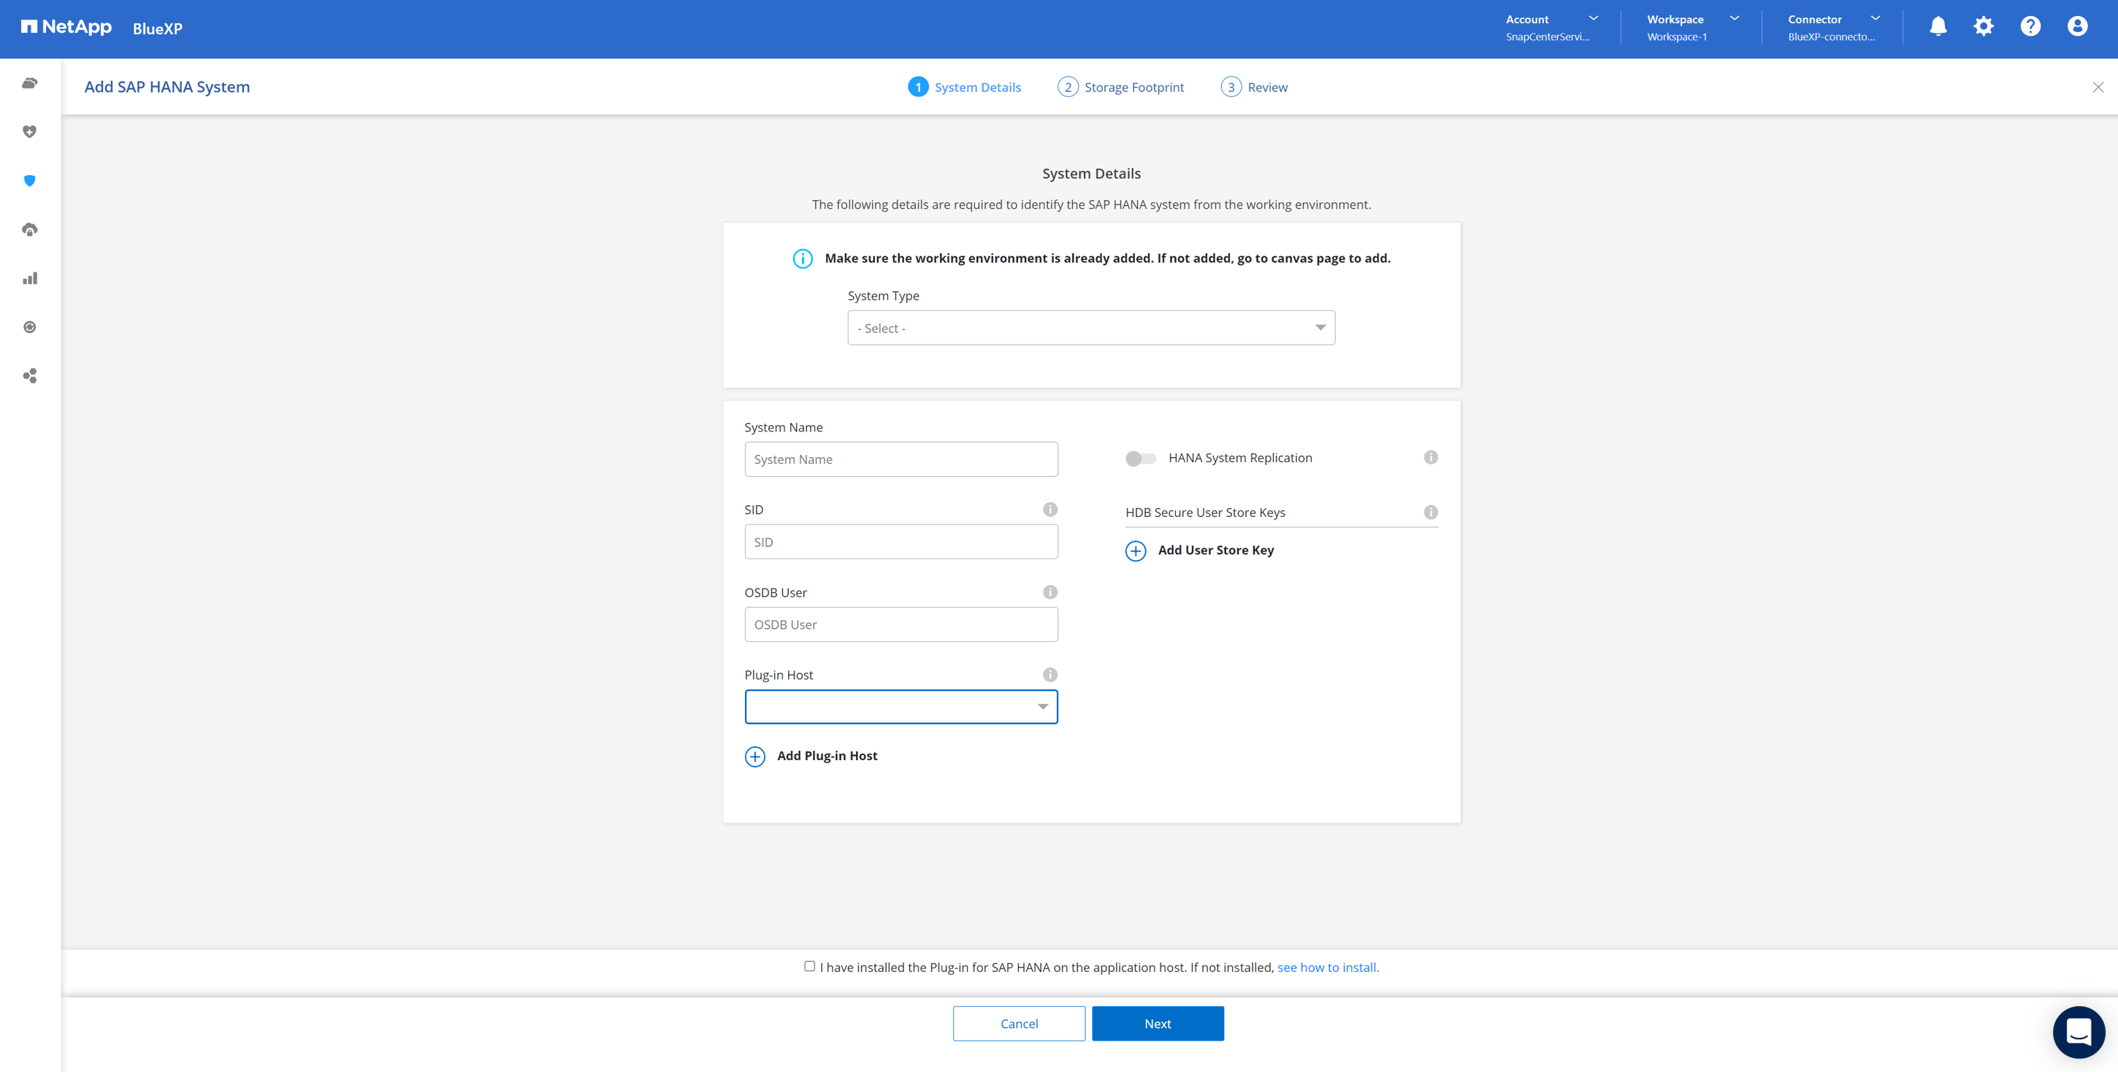Toggle HANA System Replication switch

(1140, 458)
